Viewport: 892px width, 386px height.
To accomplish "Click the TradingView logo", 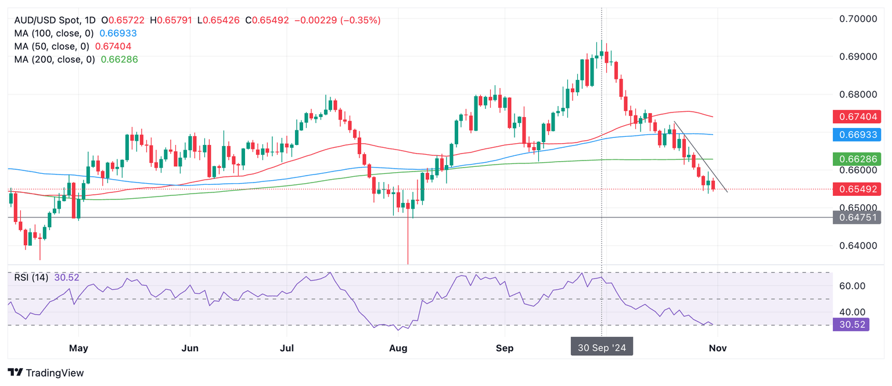I will 46,373.
